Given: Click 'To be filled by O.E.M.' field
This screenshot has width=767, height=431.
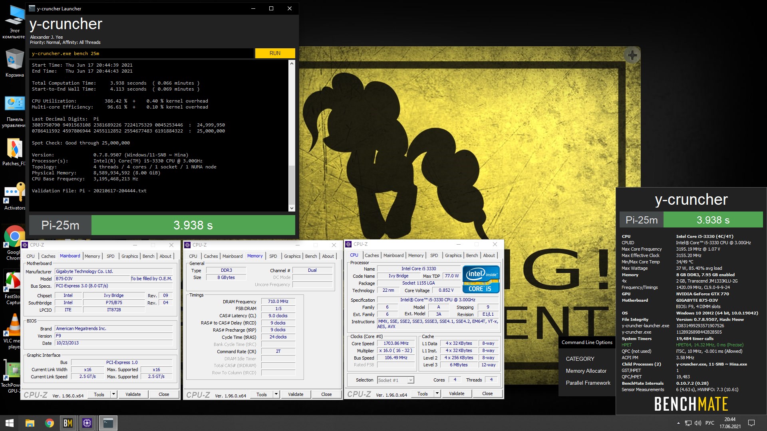Looking at the screenshot, I should click(x=151, y=279).
